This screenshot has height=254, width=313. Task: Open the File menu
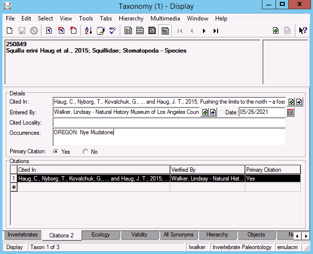[10, 18]
